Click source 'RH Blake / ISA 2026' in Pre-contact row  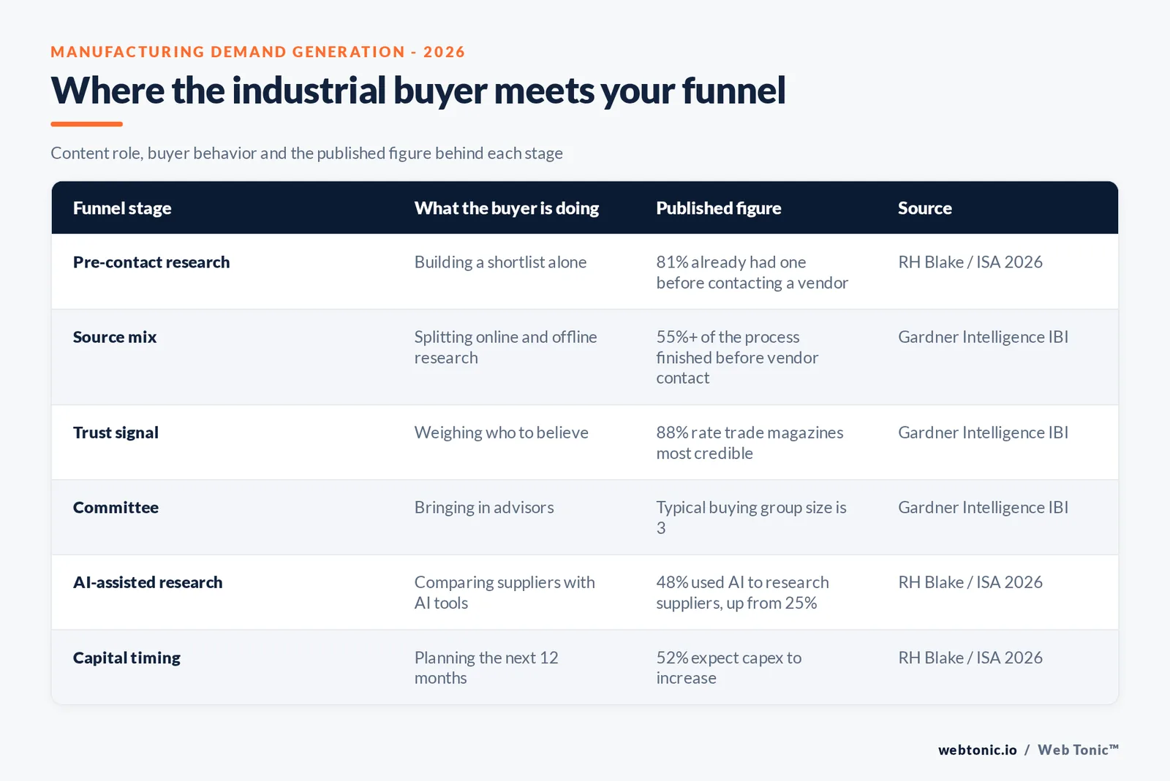point(970,262)
